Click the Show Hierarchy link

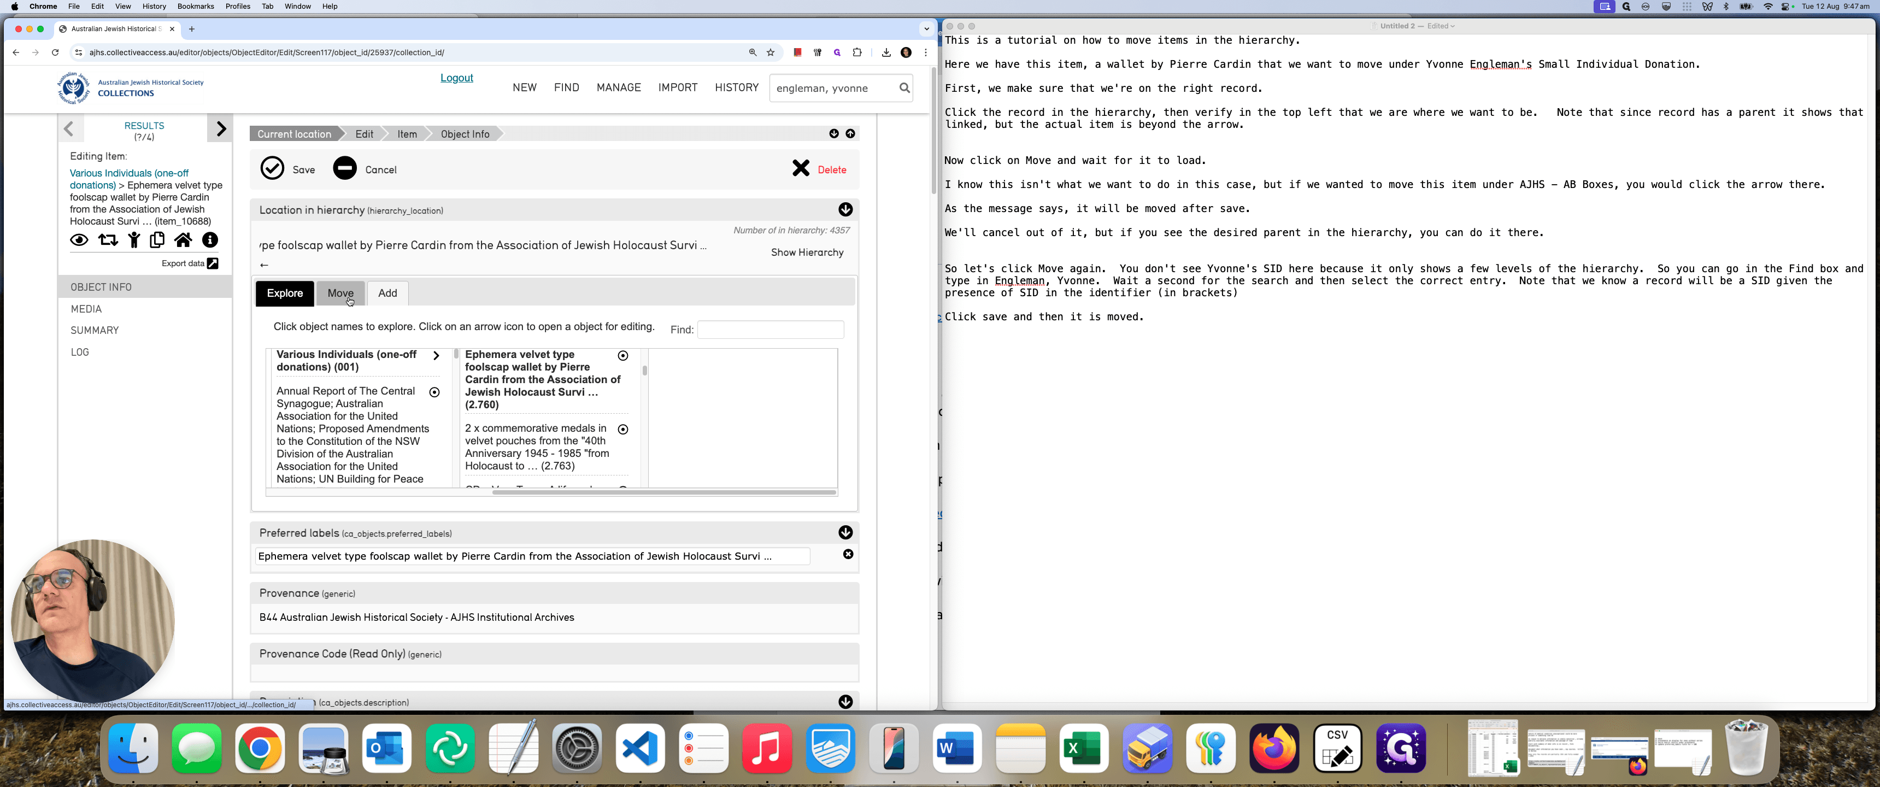click(807, 252)
